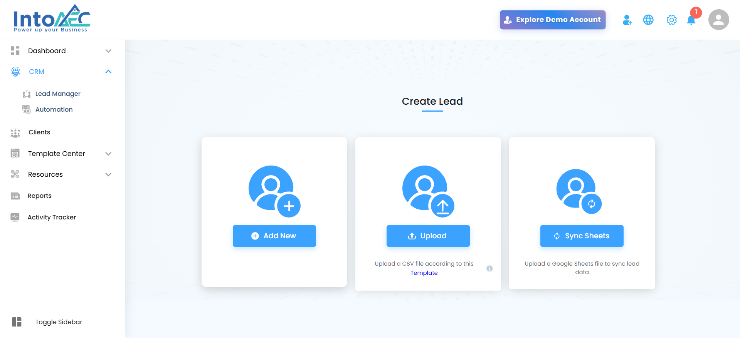Open the CSV Template link
The width and height of the screenshot is (740, 338).
(x=424, y=273)
